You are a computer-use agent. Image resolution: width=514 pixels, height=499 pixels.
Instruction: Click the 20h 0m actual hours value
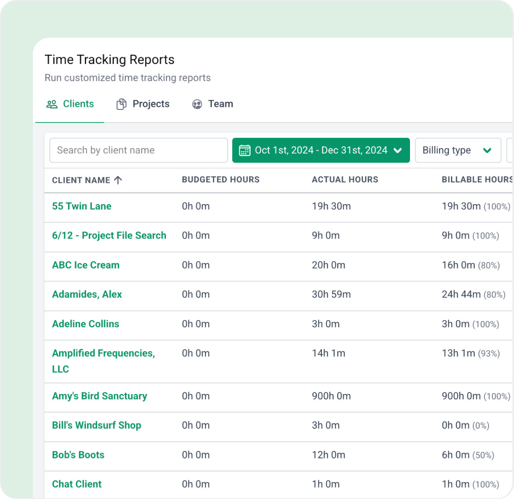click(x=328, y=265)
